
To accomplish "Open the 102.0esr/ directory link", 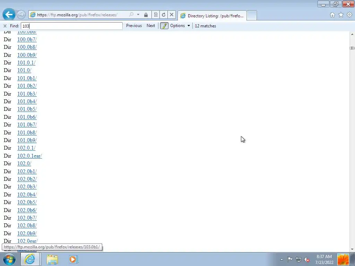I will (27, 241).
